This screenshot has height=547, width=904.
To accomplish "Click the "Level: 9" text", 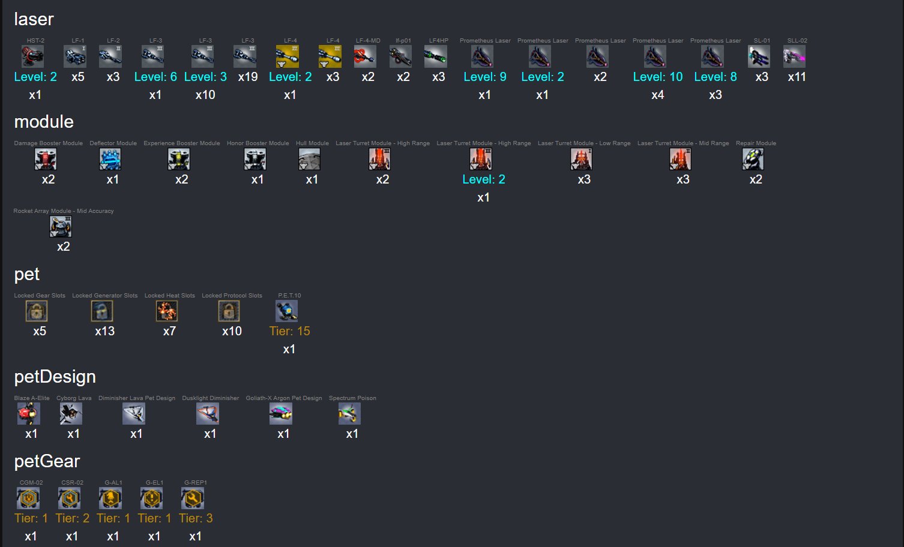I will [485, 77].
